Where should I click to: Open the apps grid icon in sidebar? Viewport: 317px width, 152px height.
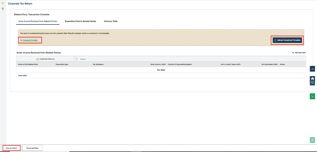tap(3, 8)
